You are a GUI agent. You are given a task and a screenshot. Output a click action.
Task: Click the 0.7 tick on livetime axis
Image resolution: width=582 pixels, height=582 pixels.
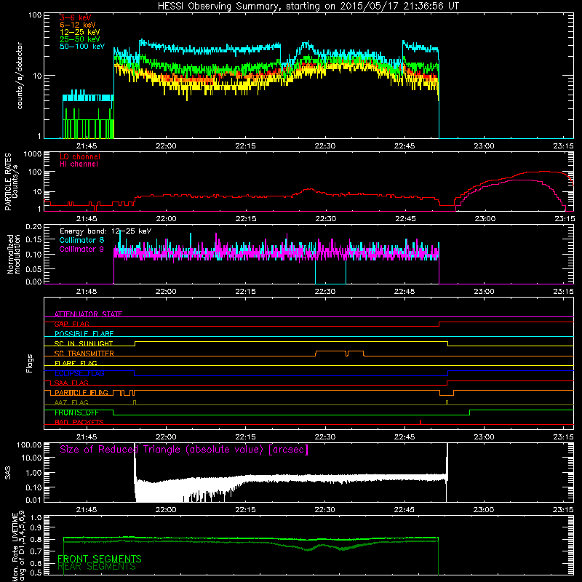[x=36, y=551]
